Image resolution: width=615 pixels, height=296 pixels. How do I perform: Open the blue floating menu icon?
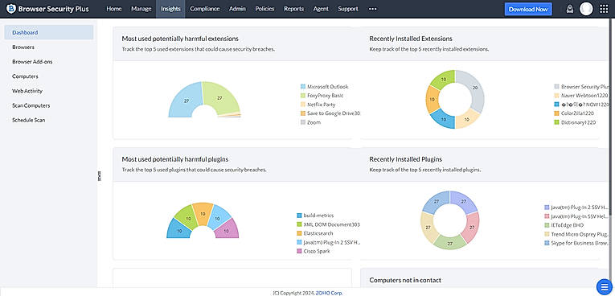click(x=604, y=286)
